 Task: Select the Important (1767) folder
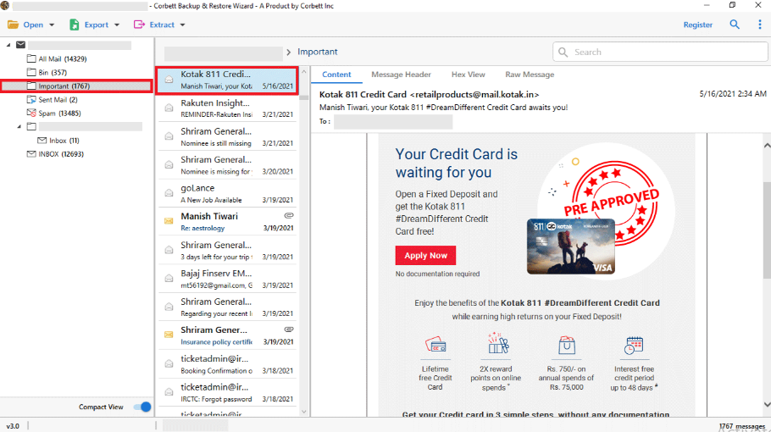76,86
